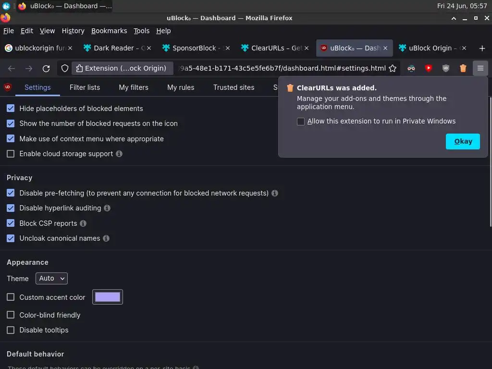Toggle the Disable pre-fetching checkbox

click(11, 193)
